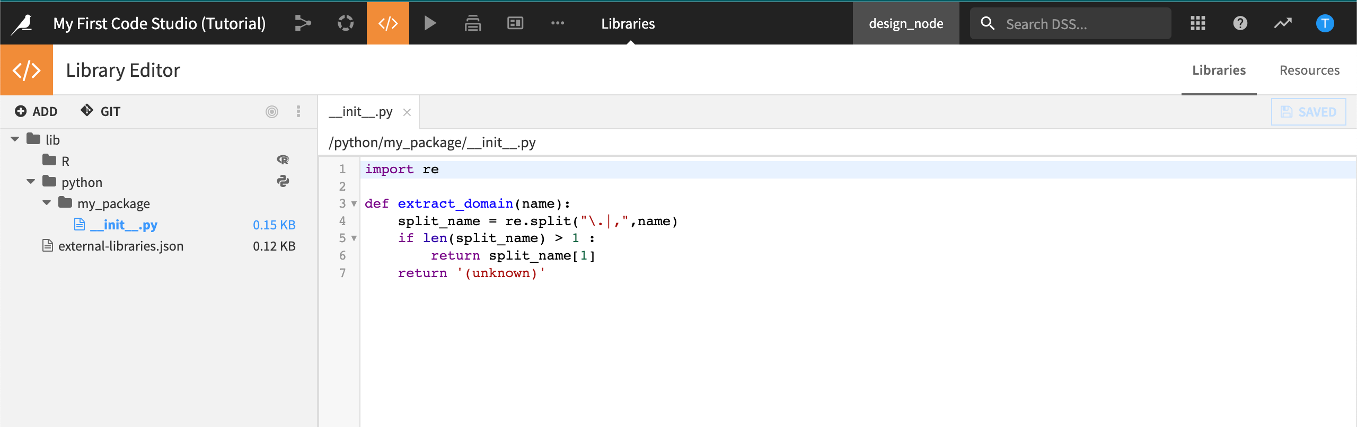Open the dashboards icon in top bar
The image size is (1357, 427).
tap(515, 23)
